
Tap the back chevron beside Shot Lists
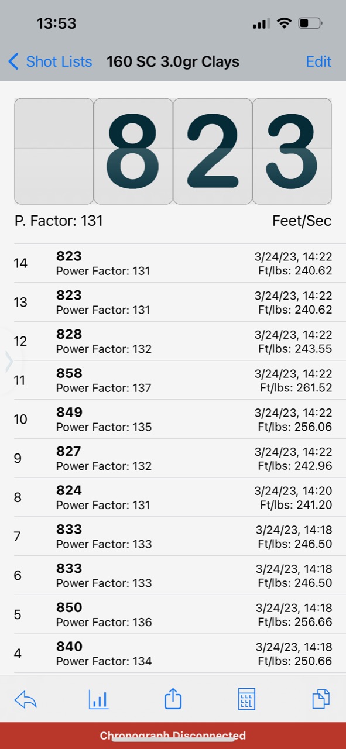click(x=13, y=61)
